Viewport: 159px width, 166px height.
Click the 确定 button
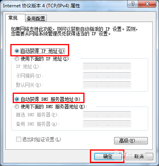[108, 157]
